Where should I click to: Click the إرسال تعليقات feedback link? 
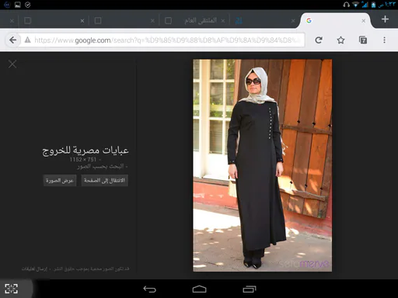point(34,269)
